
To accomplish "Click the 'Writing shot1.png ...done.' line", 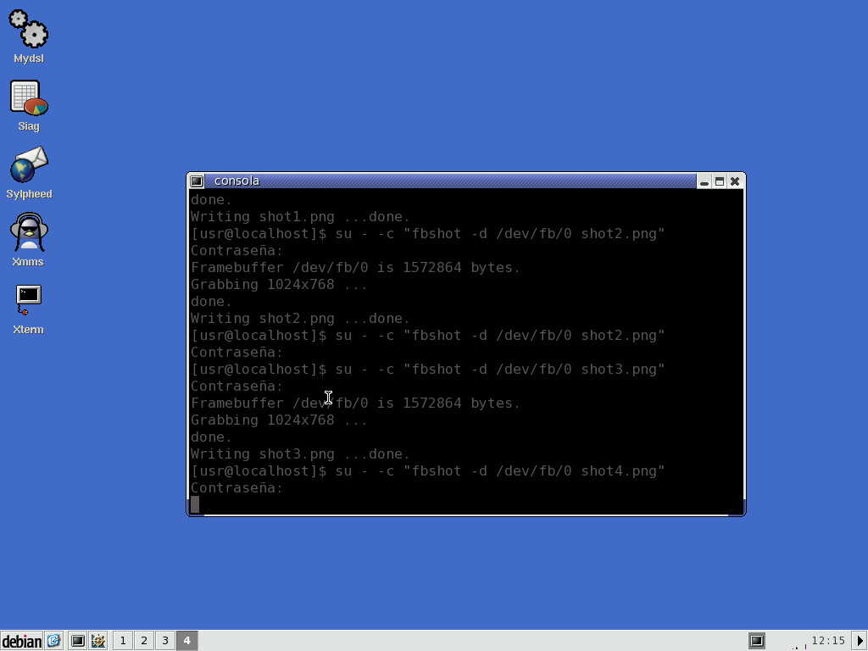I will 300,216.
